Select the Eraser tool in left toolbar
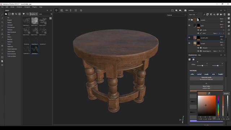 [2, 18]
